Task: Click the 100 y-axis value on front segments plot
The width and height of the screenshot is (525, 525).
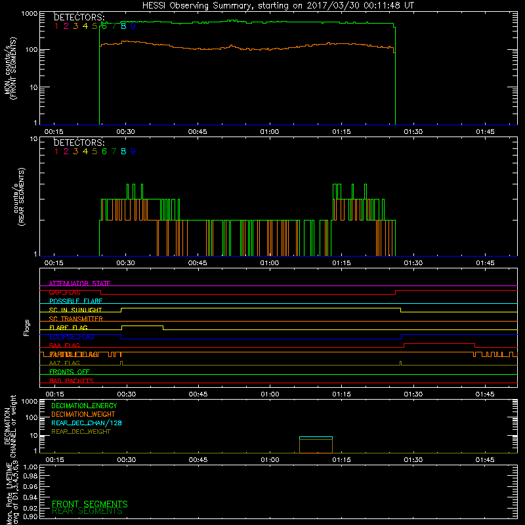Action: point(31,50)
